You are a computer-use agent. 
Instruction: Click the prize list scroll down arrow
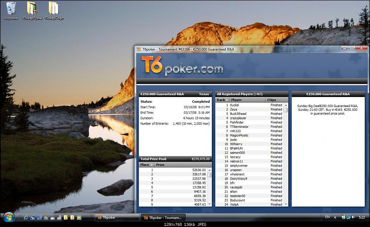[209, 204]
